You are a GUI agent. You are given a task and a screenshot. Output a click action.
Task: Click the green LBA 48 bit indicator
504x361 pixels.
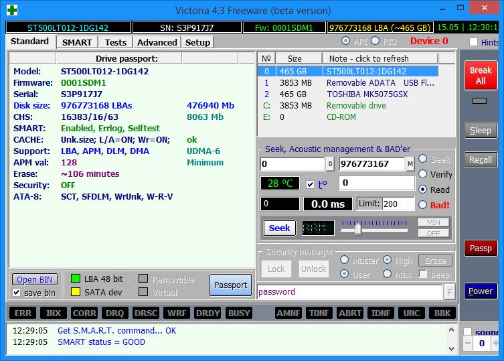coord(76,279)
